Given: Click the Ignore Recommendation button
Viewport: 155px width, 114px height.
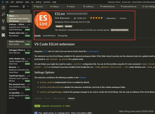Looking at the screenshot, I should 120,30.
